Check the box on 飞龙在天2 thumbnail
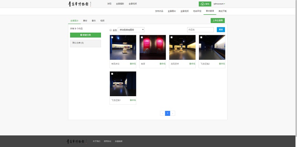 (201, 37)
